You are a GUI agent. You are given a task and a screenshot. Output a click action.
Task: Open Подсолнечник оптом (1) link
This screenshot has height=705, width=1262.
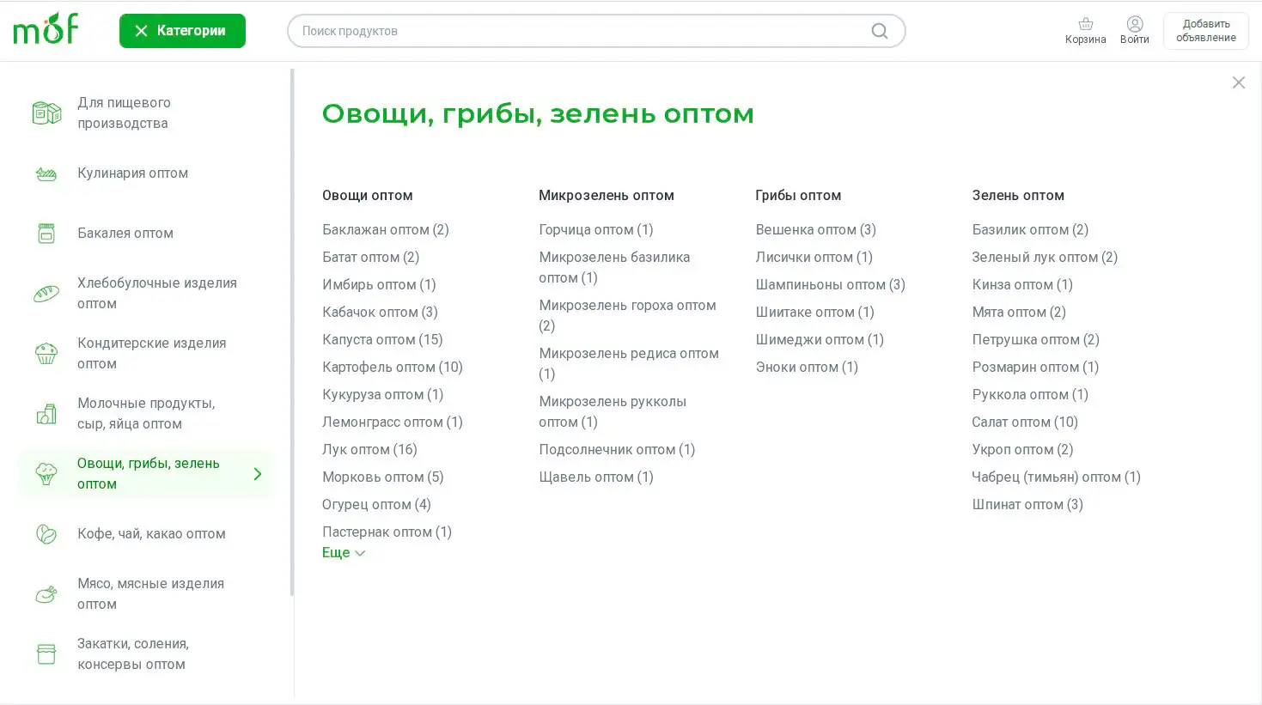point(617,449)
